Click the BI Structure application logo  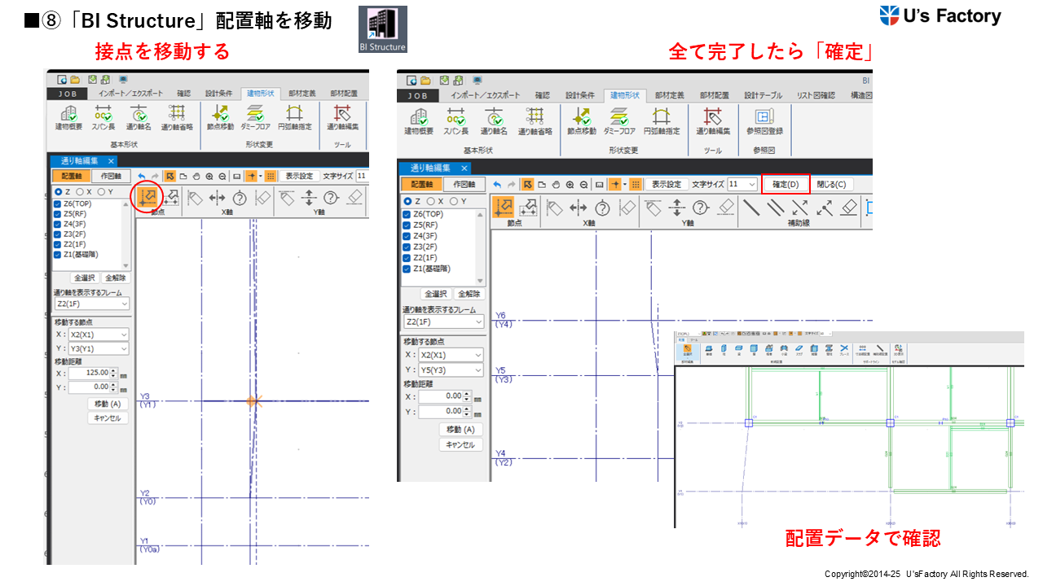point(382,30)
